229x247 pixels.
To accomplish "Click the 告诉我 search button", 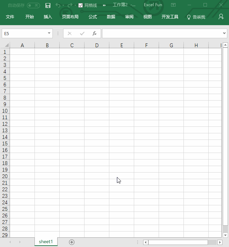I will coord(196,17).
